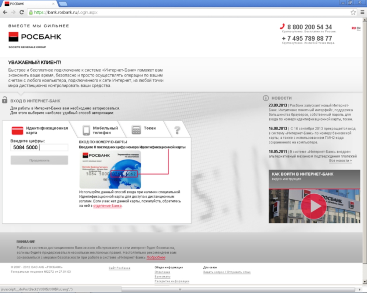Click the info icon beside НОВОСТИ

pos(266,98)
